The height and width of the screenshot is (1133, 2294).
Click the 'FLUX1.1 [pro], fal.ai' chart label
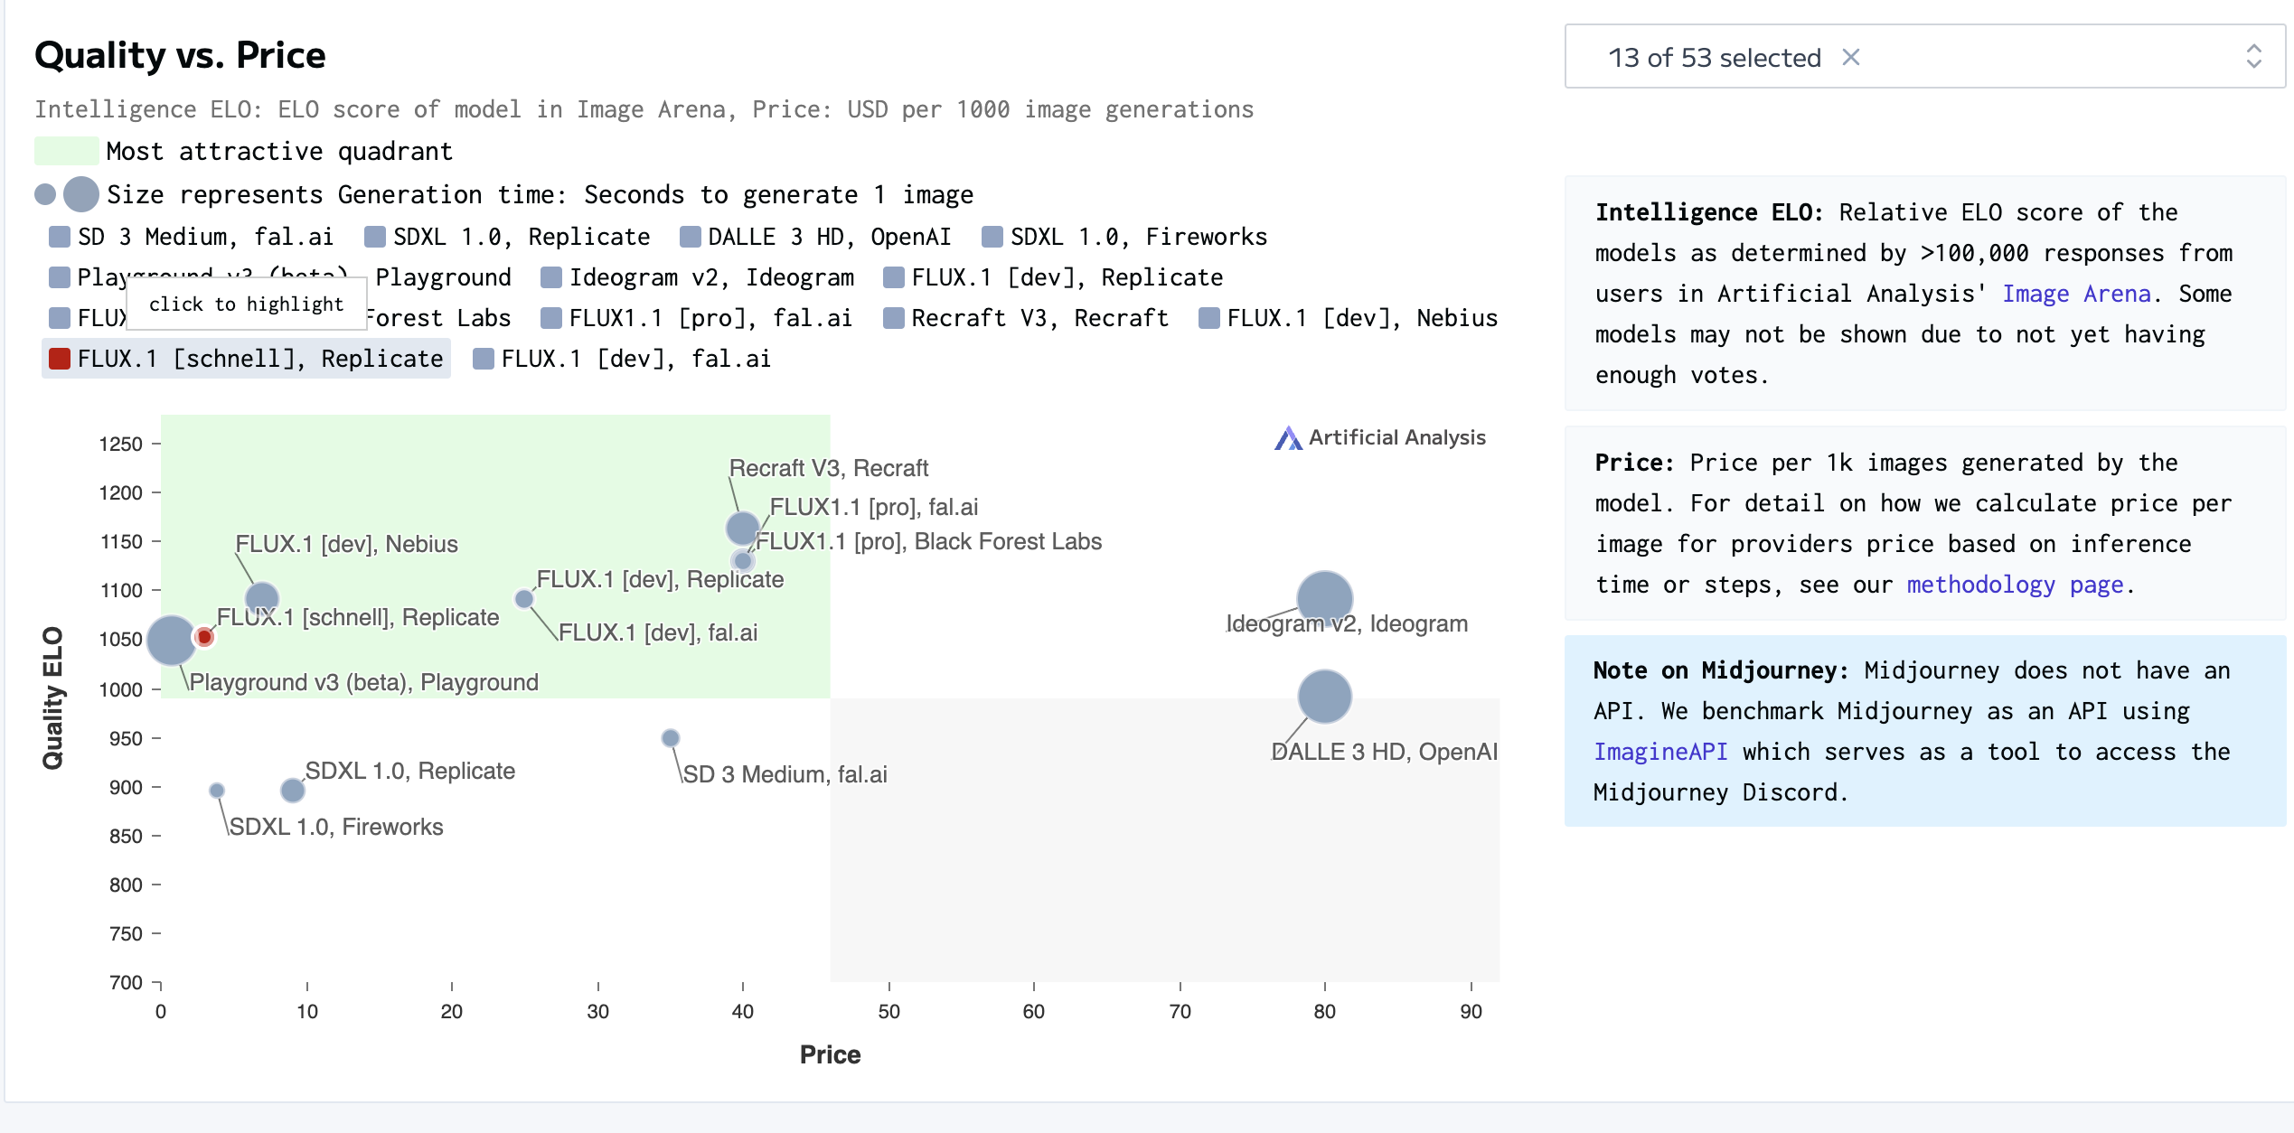click(873, 507)
